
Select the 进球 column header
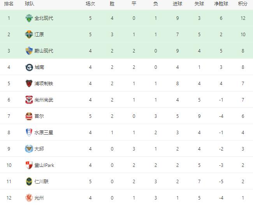(177, 4)
